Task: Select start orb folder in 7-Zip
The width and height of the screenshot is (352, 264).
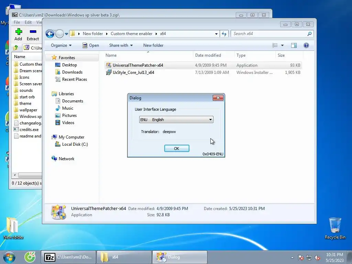Action: coord(24,97)
